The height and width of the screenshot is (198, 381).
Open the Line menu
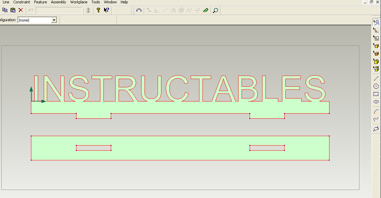pyautogui.click(x=6, y=2)
